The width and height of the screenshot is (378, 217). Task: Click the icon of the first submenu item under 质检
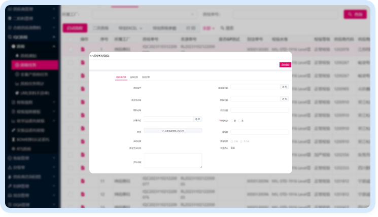[16, 55]
